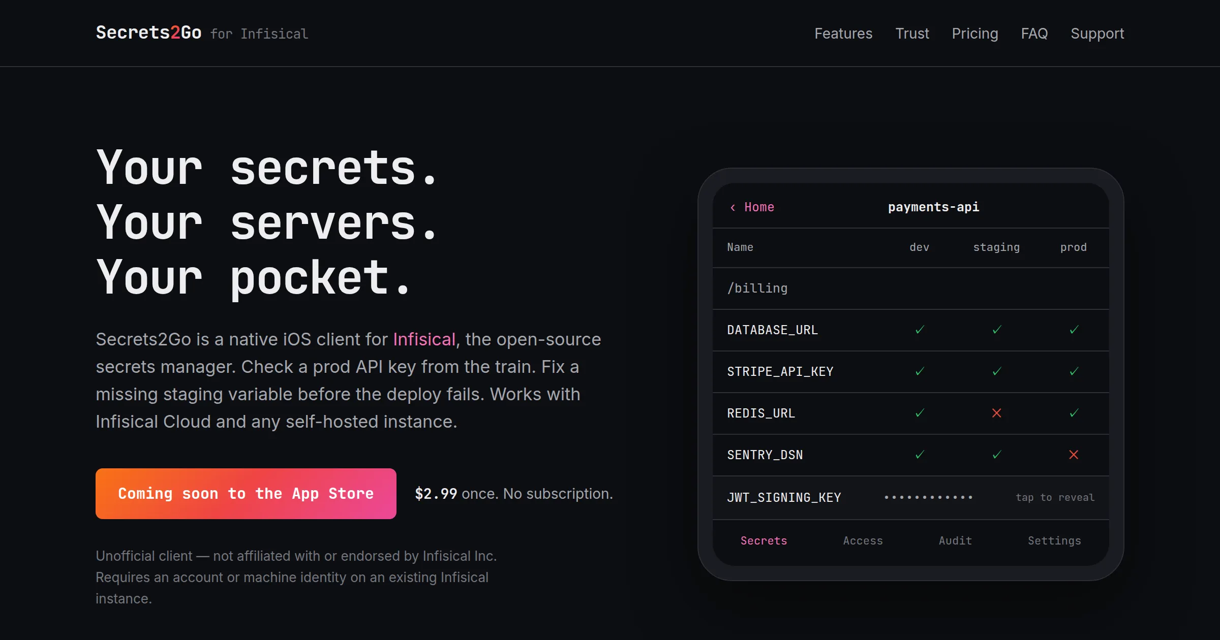Image resolution: width=1220 pixels, height=640 pixels.
Task: Click Coming soon to the App Store button
Action: (246, 493)
